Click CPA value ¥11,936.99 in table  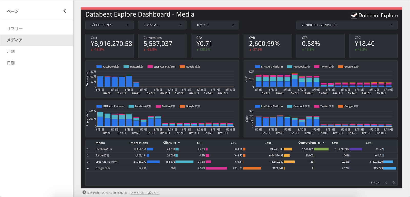(x=376, y=162)
